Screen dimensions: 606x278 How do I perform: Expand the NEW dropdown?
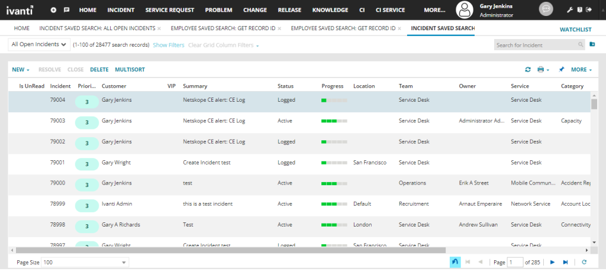pos(21,70)
